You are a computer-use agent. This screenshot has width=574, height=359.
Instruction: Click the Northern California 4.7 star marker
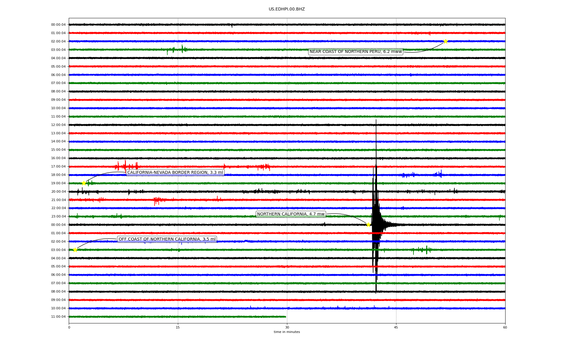(368, 225)
